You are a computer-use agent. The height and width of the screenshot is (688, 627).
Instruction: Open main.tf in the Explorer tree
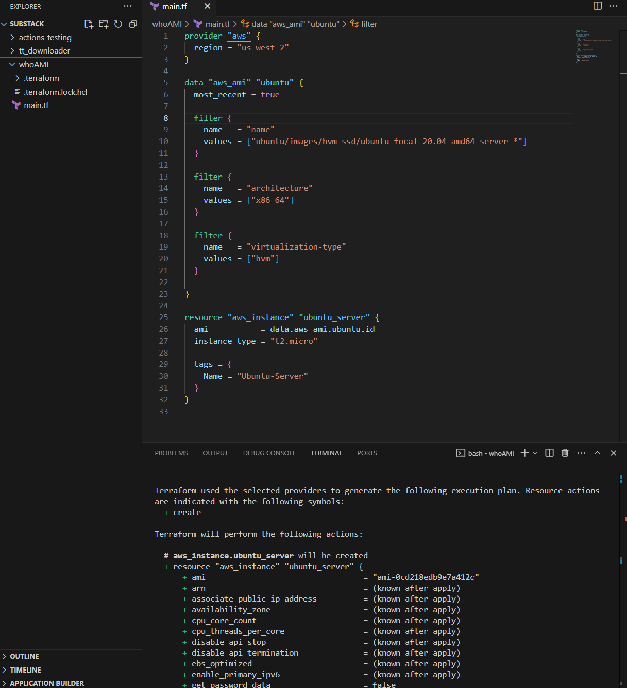pyautogui.click(x=71, y=105)
